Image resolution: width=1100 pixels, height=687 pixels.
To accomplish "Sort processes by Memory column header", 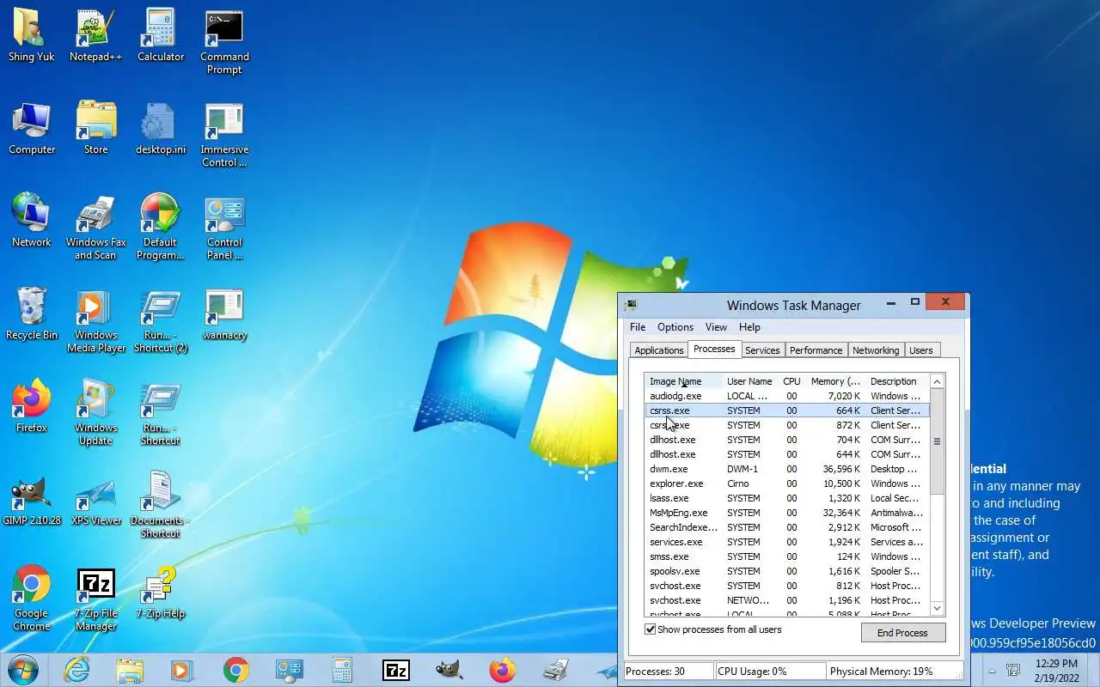I will (x=835, y=381).
